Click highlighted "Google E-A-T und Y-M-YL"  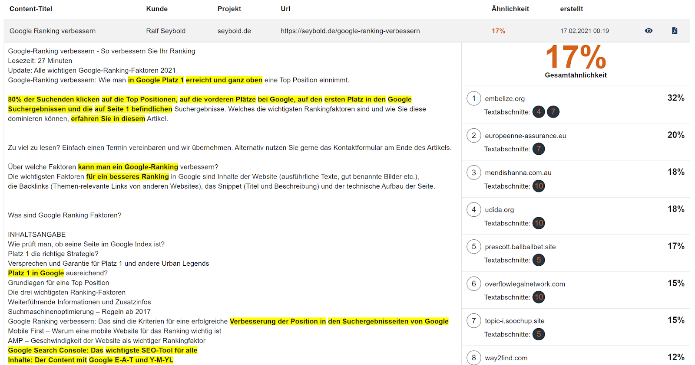point(131,360)
